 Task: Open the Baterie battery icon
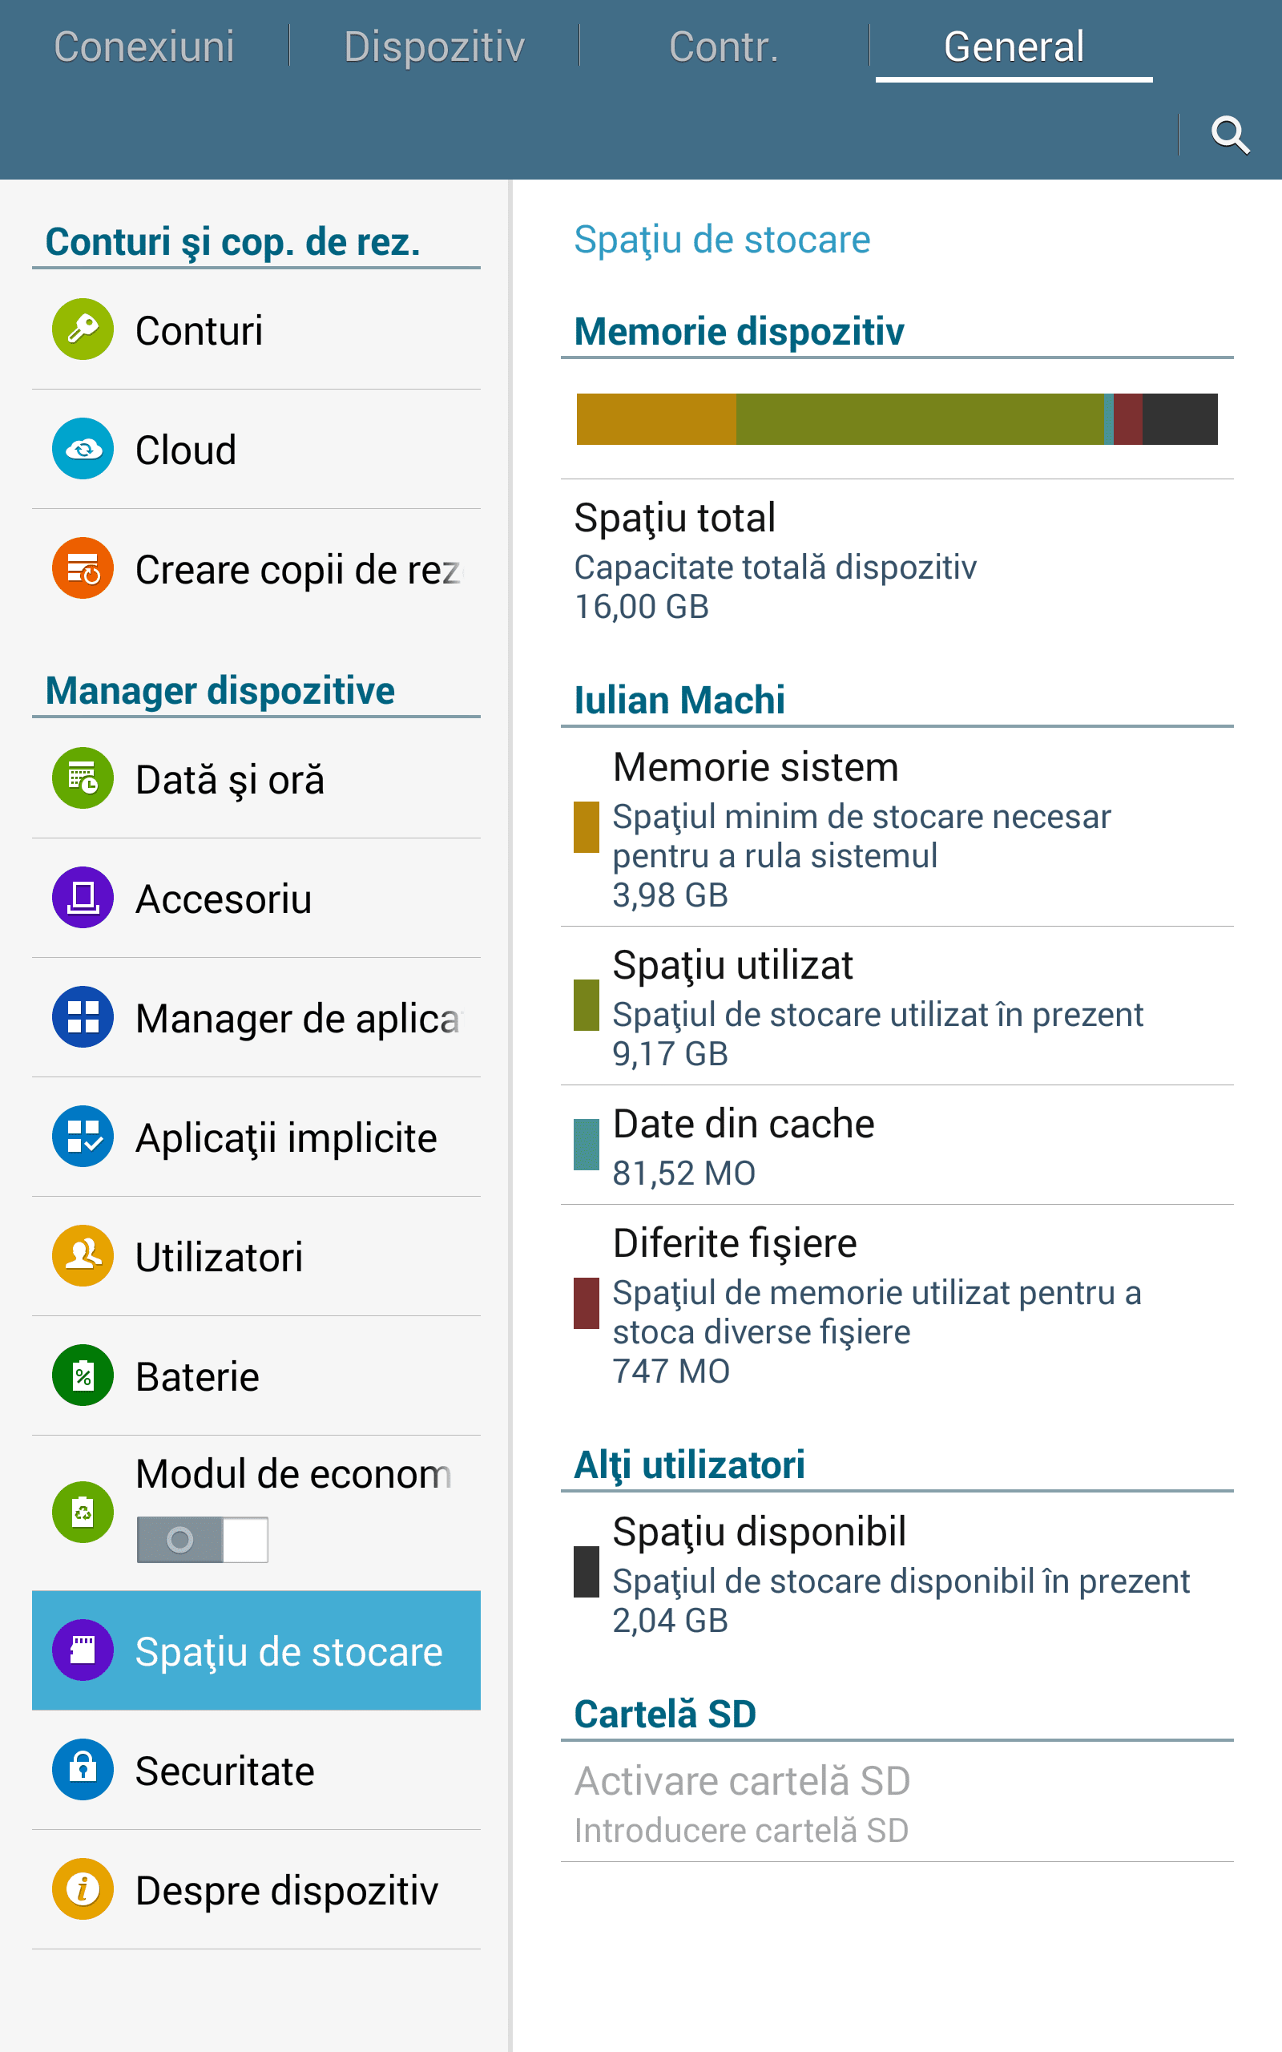tap(83, 1375)
